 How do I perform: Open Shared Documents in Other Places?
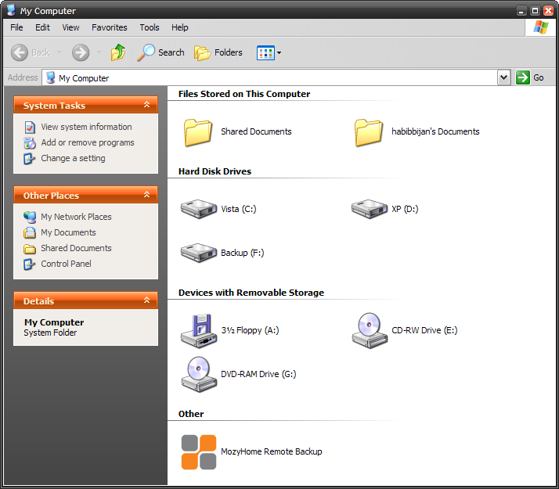pyautogui.click(x=76, y=248)
